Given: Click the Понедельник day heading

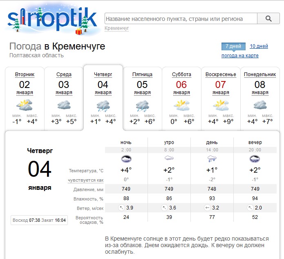Looking at the screenshot, I should click(260, 74).
